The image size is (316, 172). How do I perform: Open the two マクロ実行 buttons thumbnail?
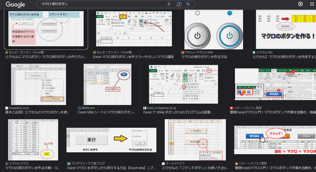click(x=195, y=140)
